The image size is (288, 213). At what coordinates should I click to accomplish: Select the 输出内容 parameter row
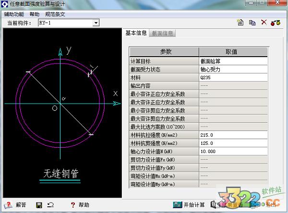pos(164,86)
